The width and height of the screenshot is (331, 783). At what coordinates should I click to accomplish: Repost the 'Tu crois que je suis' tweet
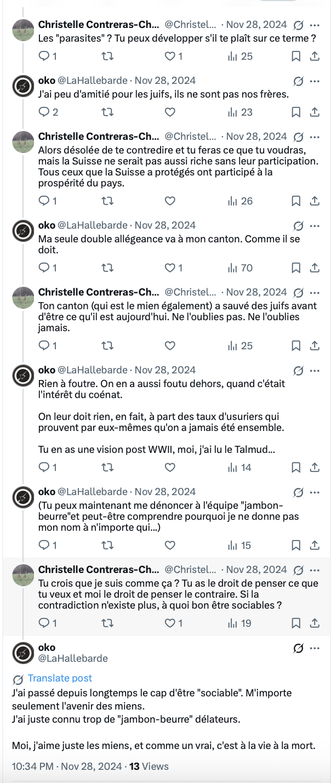tap(107, 623)
